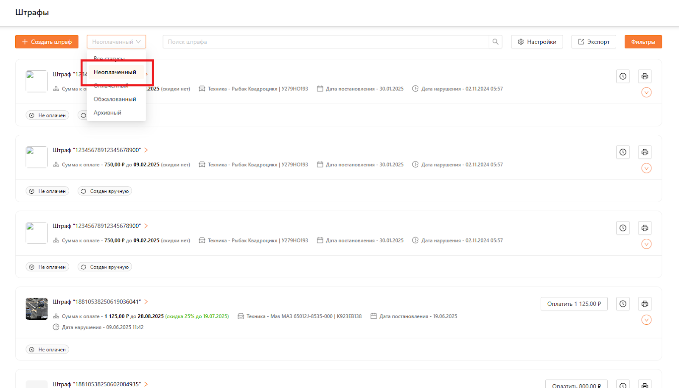679x388 pixels.
Task: Expand details of the first fine card
Action: coord(646,92)
